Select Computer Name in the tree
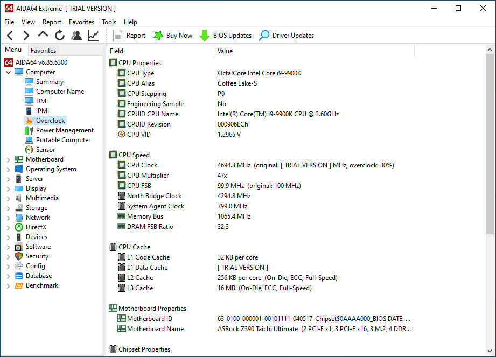This screenshot has height=357, width=496. (60, 92)
